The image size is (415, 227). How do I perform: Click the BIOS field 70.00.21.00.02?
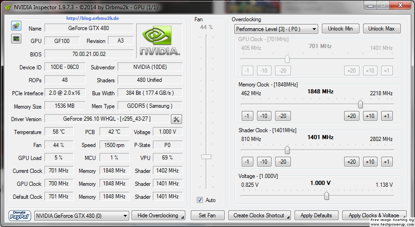coord(89,54)
